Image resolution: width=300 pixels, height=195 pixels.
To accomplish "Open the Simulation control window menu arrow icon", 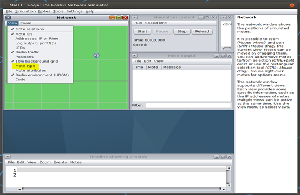I will point(134,17).
